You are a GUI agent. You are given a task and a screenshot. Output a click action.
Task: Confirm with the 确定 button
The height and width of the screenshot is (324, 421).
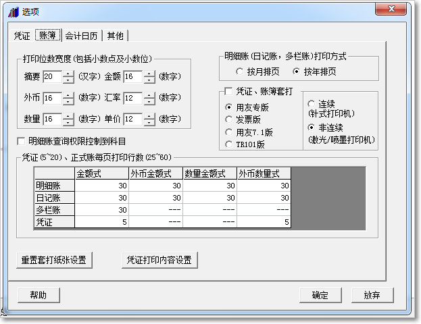click(x=320, y=295)
